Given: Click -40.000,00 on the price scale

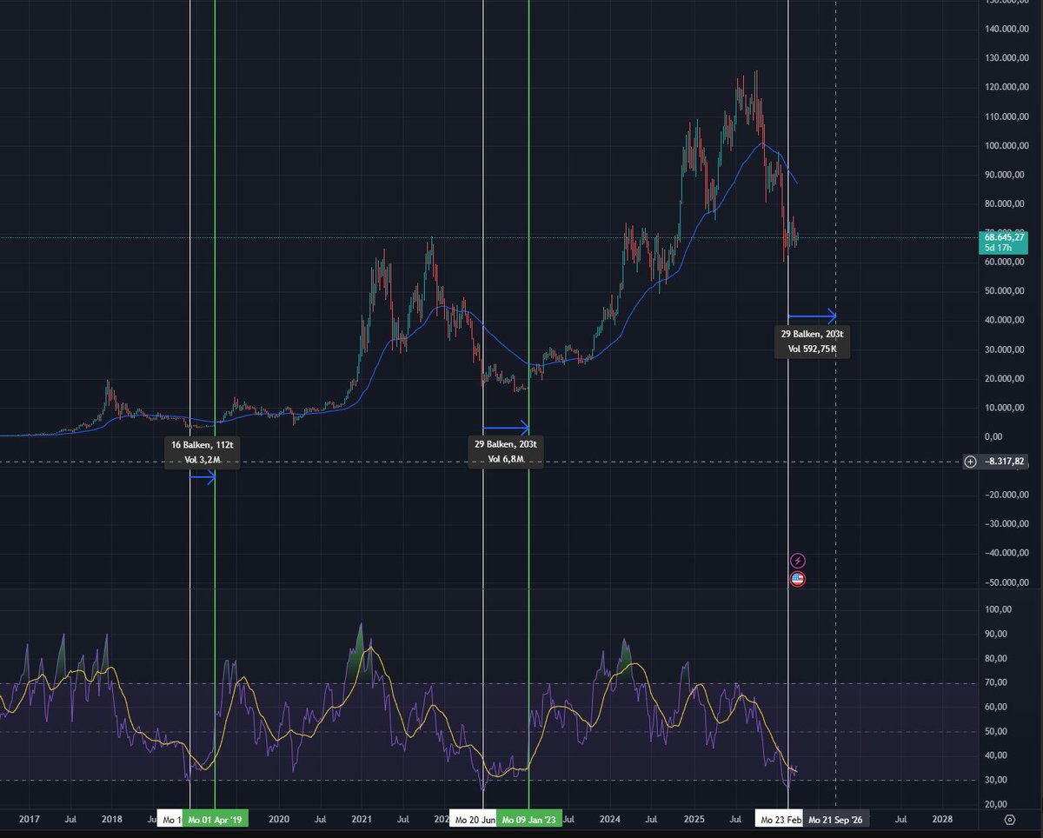Looking at the screenshot, I should pos(1006,553).
